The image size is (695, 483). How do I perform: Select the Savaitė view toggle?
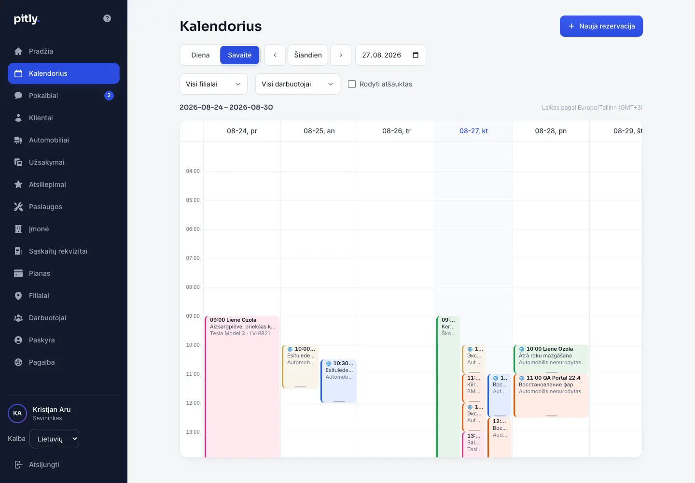point(240,55)
